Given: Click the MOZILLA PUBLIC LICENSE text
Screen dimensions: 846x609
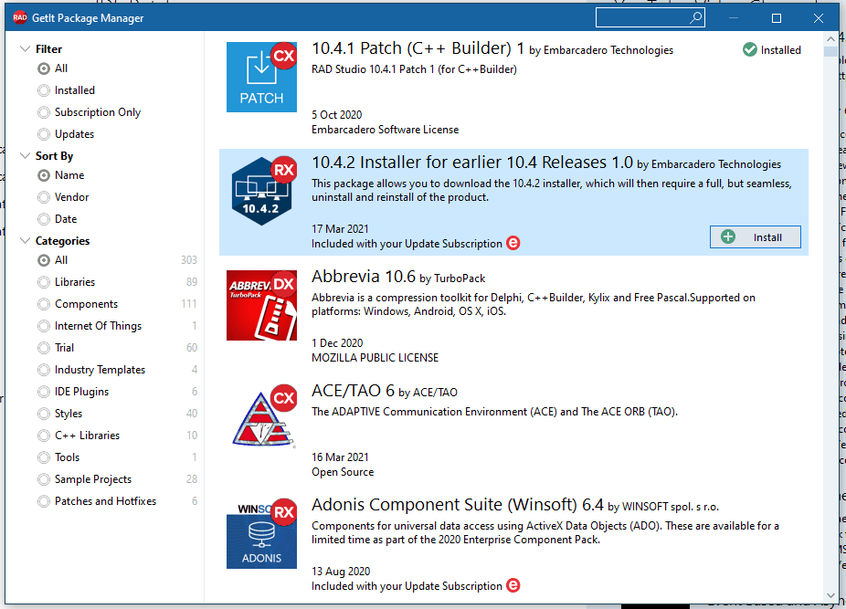Looking at the screenshot, I should [375, 358].
